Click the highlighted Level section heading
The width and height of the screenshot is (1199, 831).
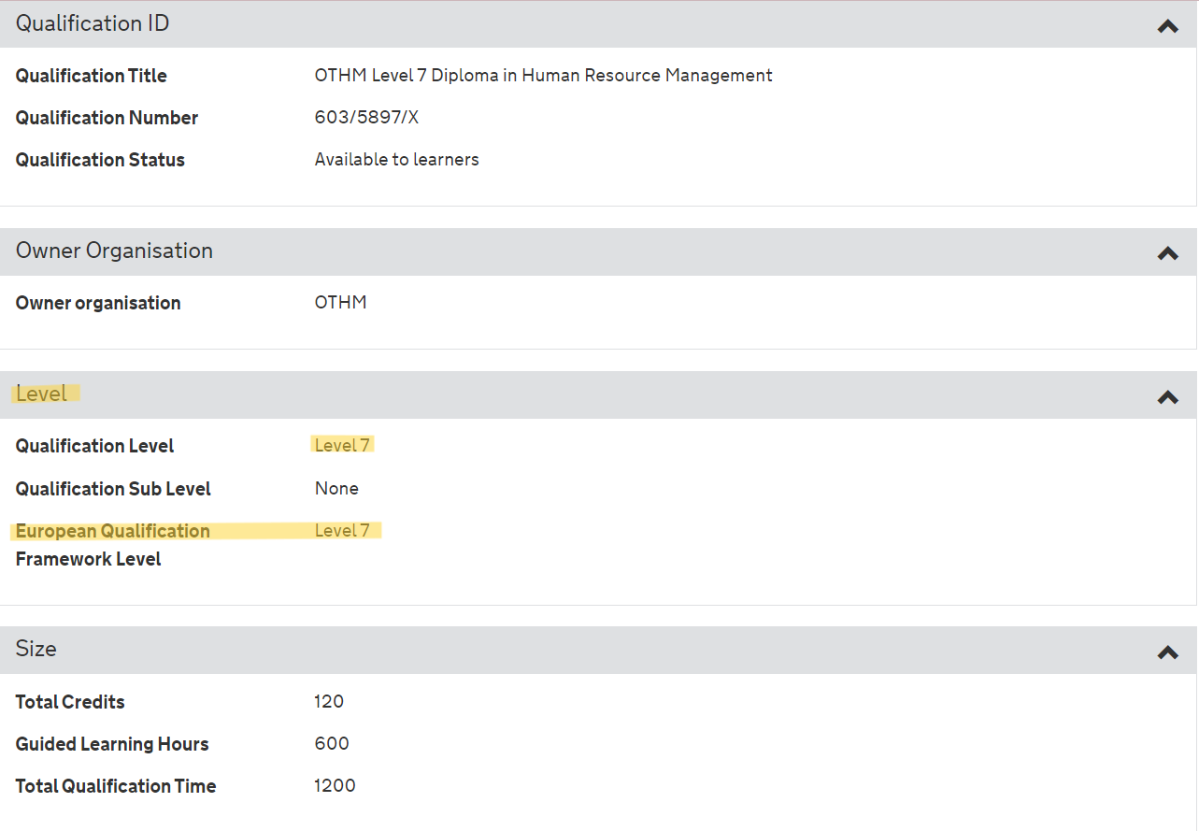tap(41, 394)
